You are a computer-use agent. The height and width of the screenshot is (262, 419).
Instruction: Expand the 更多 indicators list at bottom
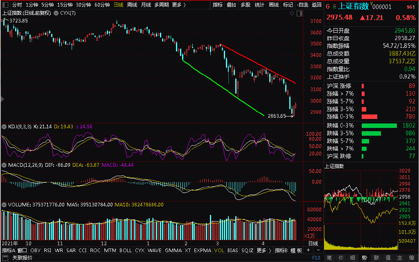[264, 250]
